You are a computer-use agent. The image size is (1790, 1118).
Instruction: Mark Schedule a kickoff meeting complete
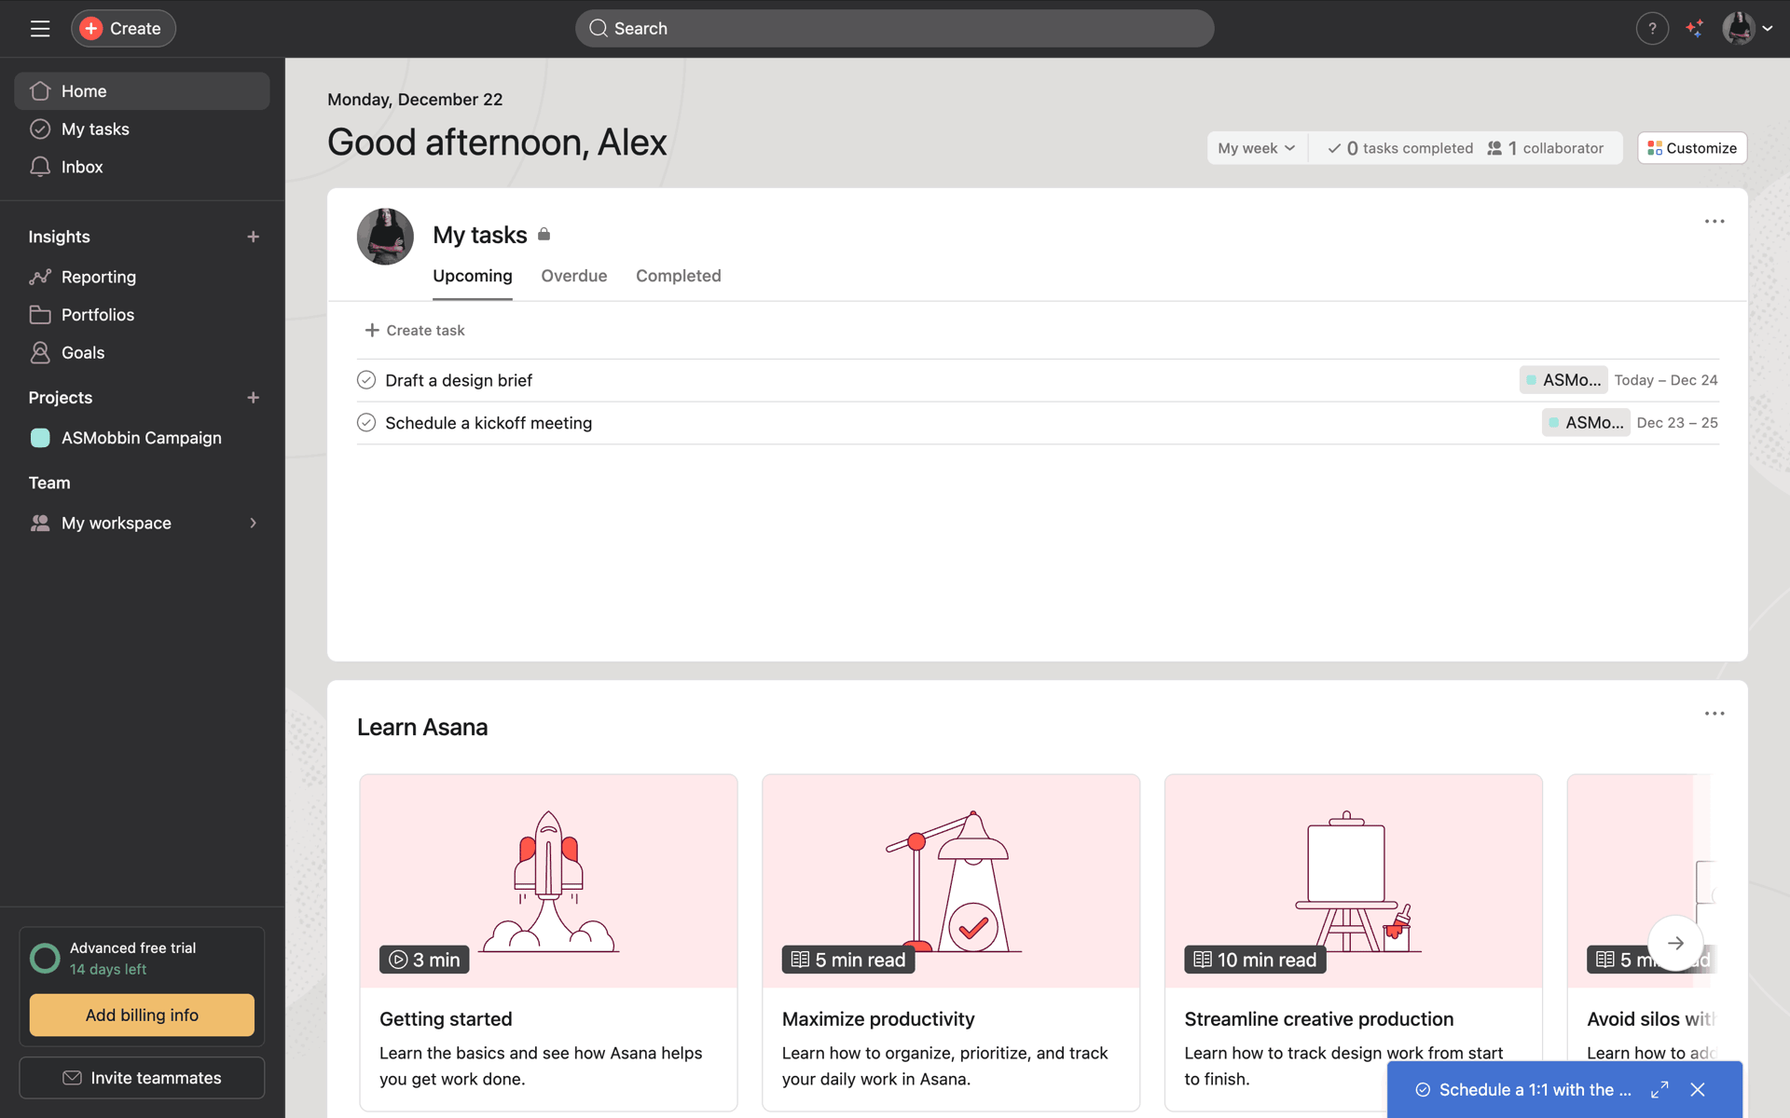pos(366,423)
